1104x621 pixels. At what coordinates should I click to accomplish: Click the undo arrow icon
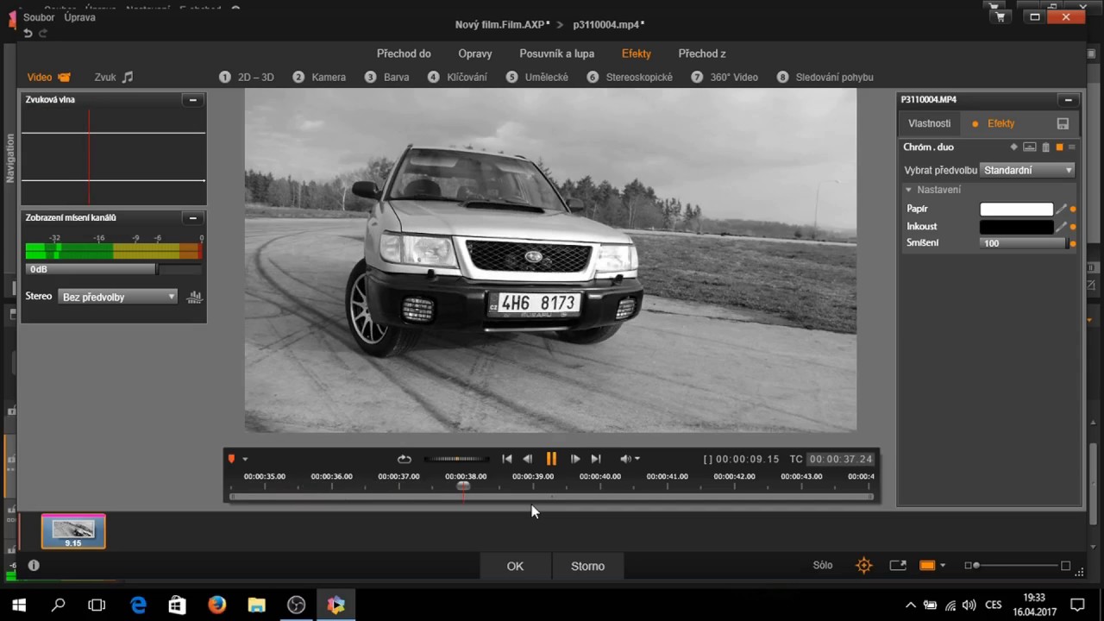click(28, 33)
